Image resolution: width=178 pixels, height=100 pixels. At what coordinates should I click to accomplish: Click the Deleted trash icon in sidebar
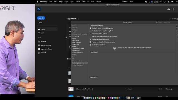pos(39,53)
